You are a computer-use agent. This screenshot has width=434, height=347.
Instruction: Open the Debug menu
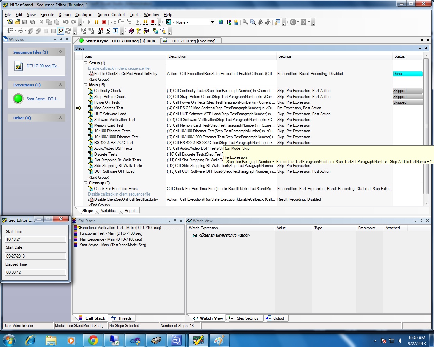tap(64, 15)
